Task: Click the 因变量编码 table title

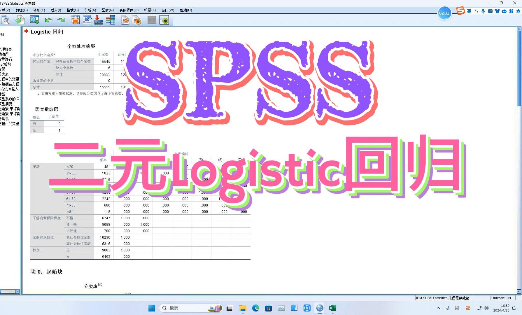Action: (47, 109)
